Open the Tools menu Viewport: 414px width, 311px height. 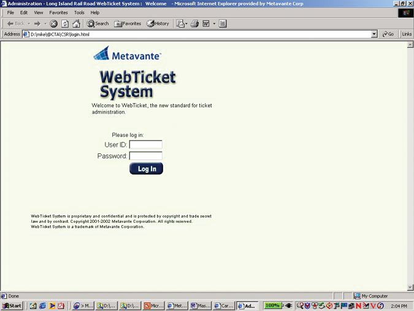(79, 12)
